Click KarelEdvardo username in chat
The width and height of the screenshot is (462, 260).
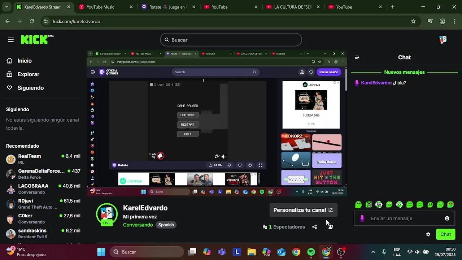pyautogui.click(x=375, y=83)
